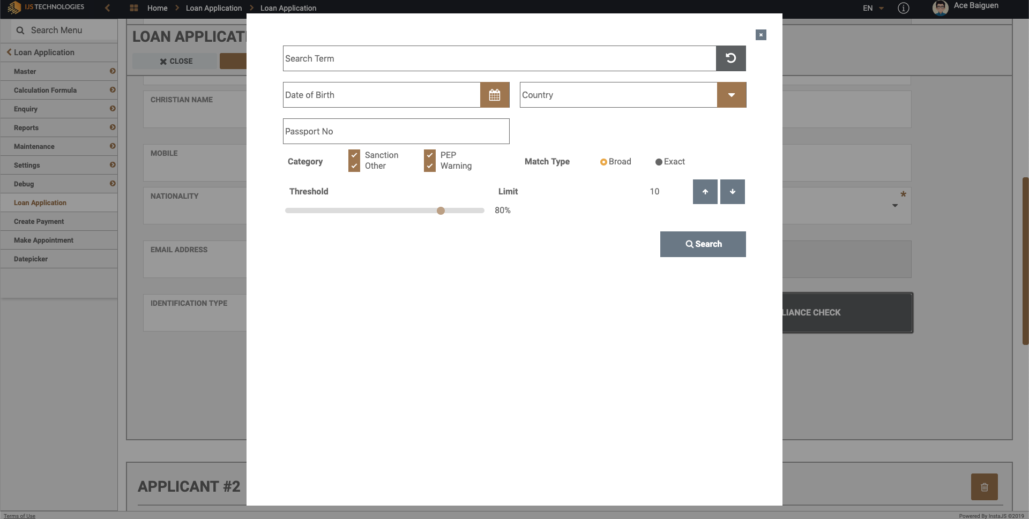The width and height of the screenshot is (1029, 519).
Task: Select the Exact match type
Action: [x=659, y=162]
